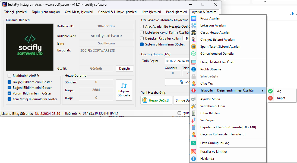Open the Takipçi İşlemleri menu

coord(15,12)
